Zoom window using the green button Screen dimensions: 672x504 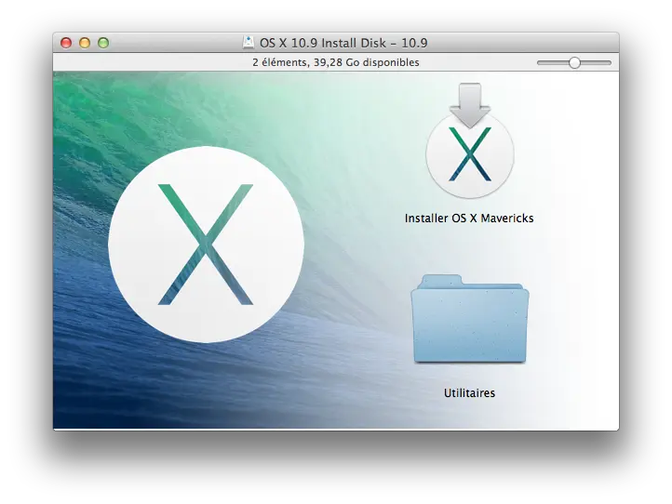(103, 43)
